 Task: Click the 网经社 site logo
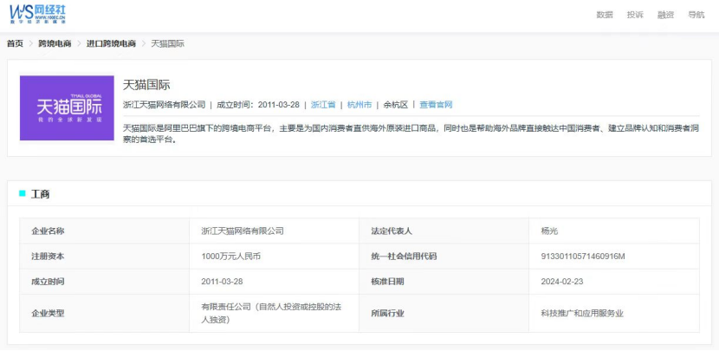38,14
